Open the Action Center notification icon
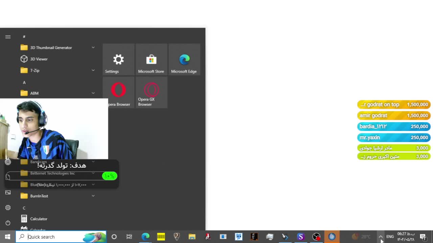This screenshot has width=433, height=243. pos(423,237)
